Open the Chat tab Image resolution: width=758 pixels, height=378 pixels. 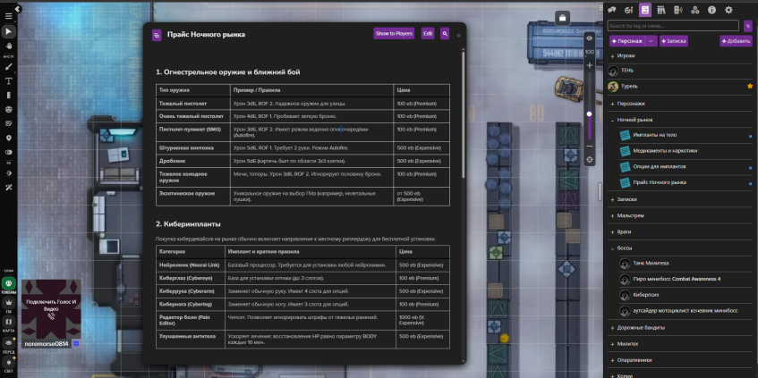[612, 10]
